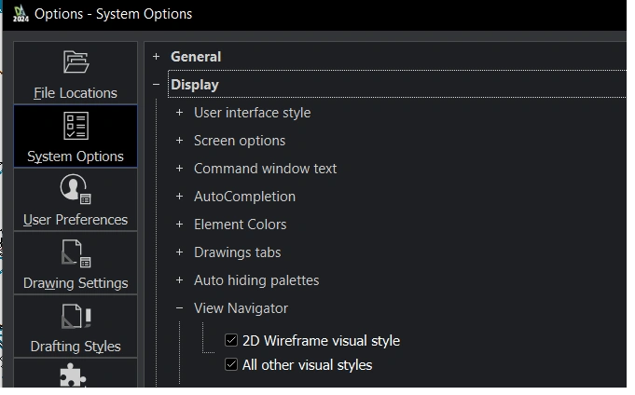Uncheck All other visual styles

[232, 365]
